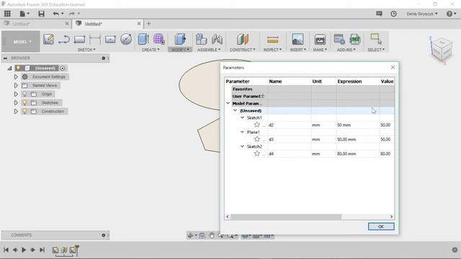Add a user parameter with the plus button
The width and height of the screenshot is (461, 259).
point(262,96)
